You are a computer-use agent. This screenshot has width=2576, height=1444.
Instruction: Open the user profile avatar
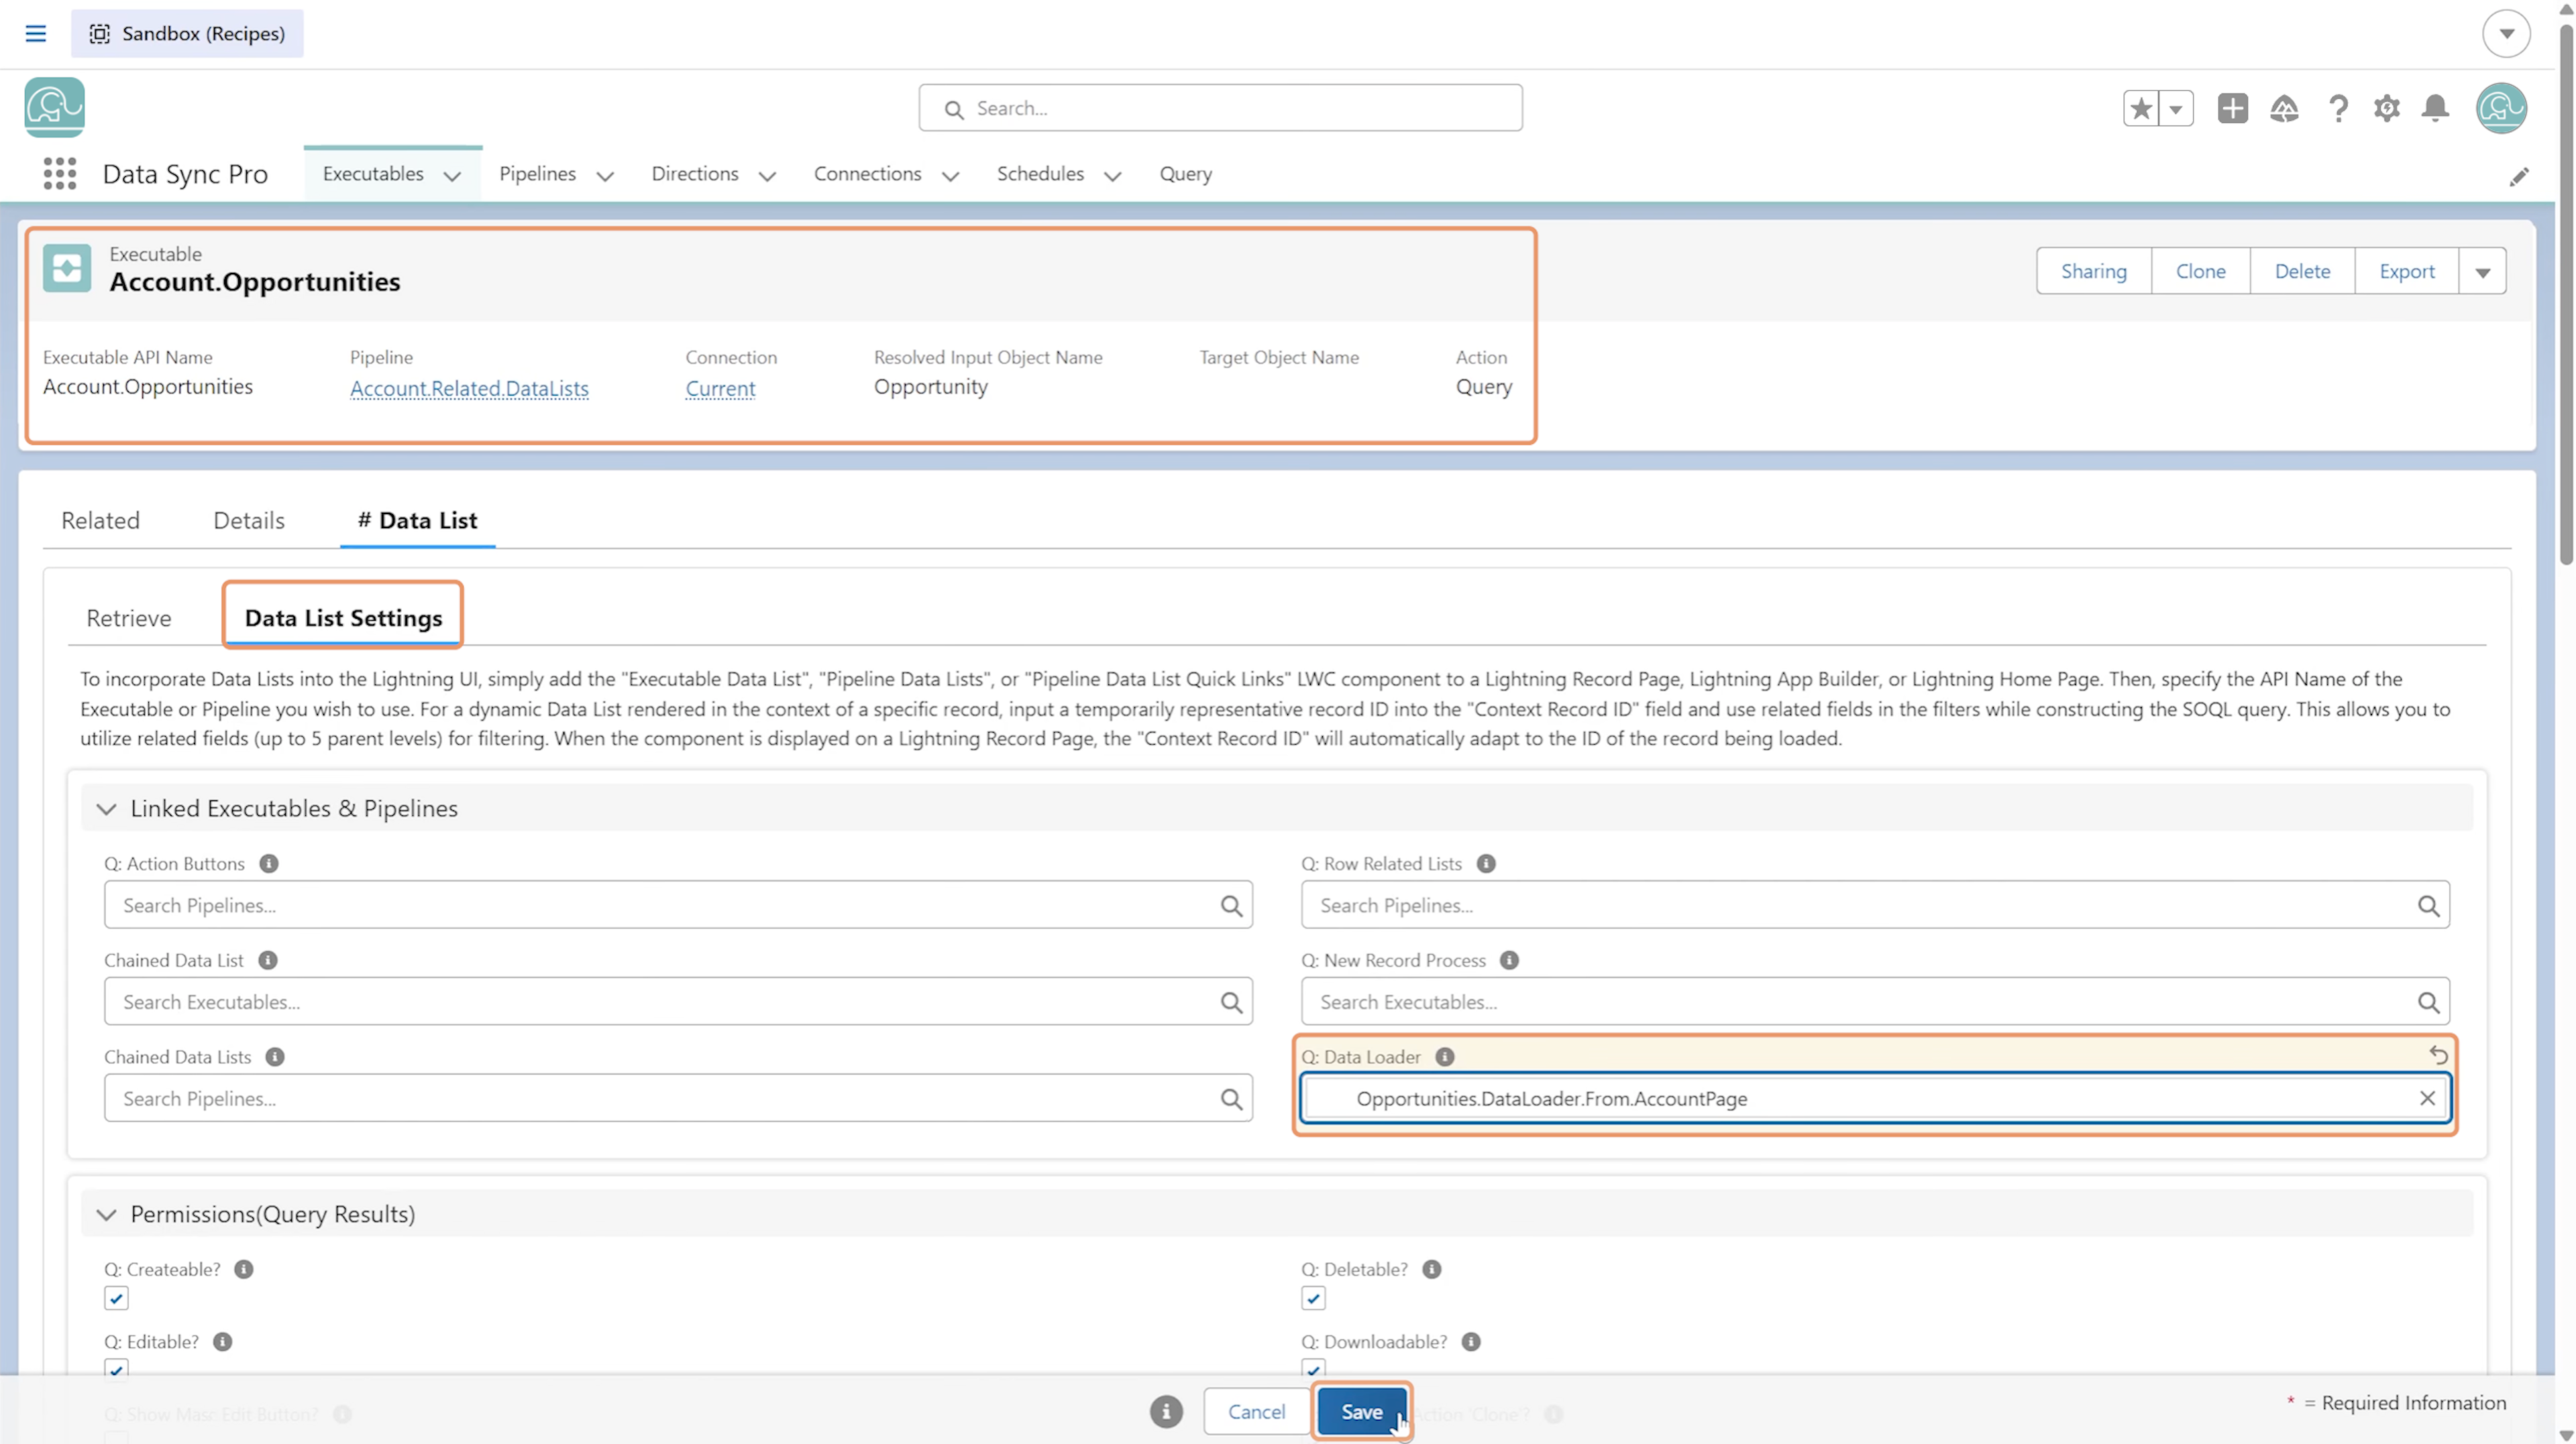[2501, 108]
